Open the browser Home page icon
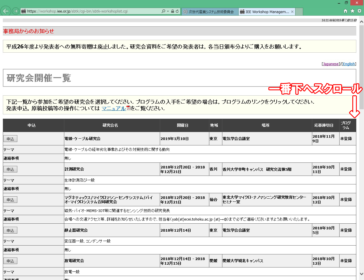 (346, 11)
